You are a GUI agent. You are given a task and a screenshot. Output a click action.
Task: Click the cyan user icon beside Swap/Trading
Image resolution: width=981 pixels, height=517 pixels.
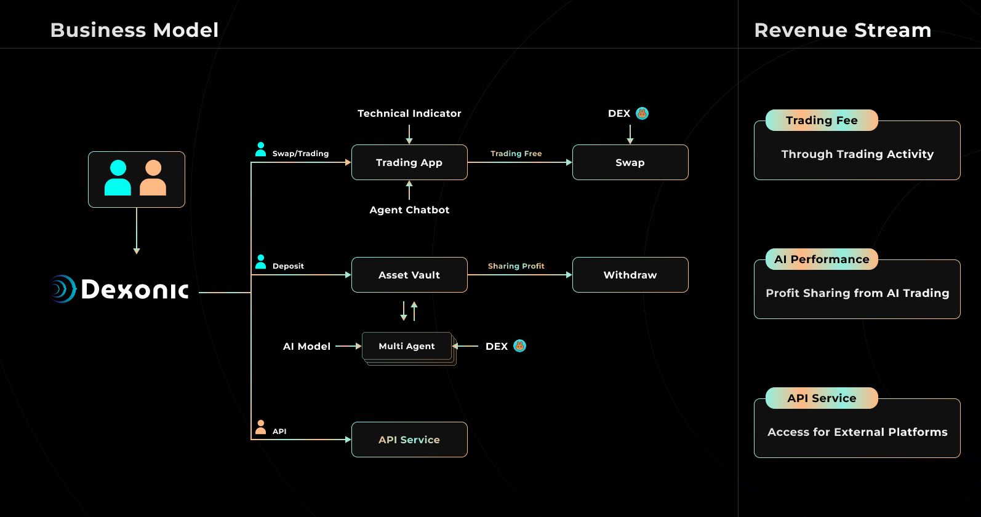pos(261,149)
